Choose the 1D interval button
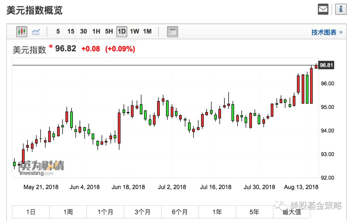Screen dimensions: 353x221 122,31
